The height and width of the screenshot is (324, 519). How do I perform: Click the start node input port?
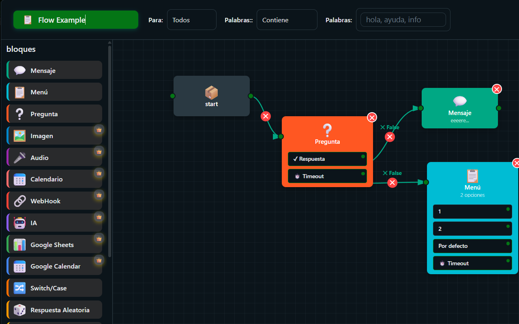coord(172,96)
